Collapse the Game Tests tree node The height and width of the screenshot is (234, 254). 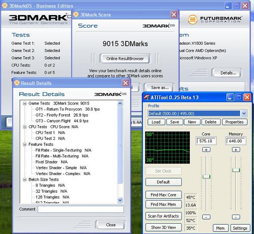tap(25, 103)
